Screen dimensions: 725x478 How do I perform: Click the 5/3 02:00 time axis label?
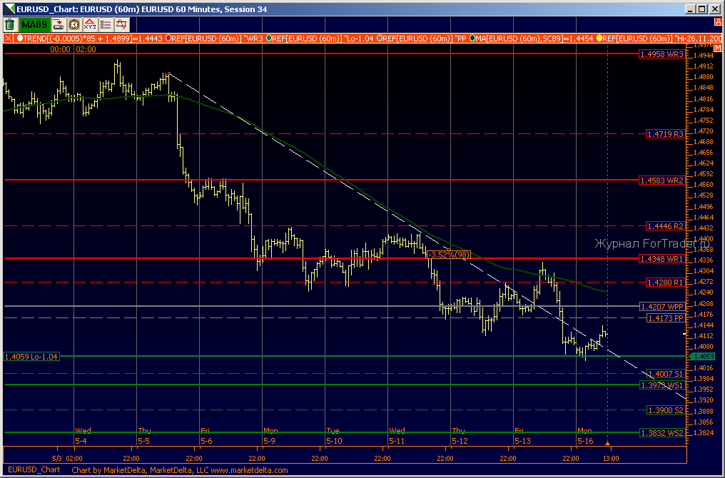coord(68,459)
